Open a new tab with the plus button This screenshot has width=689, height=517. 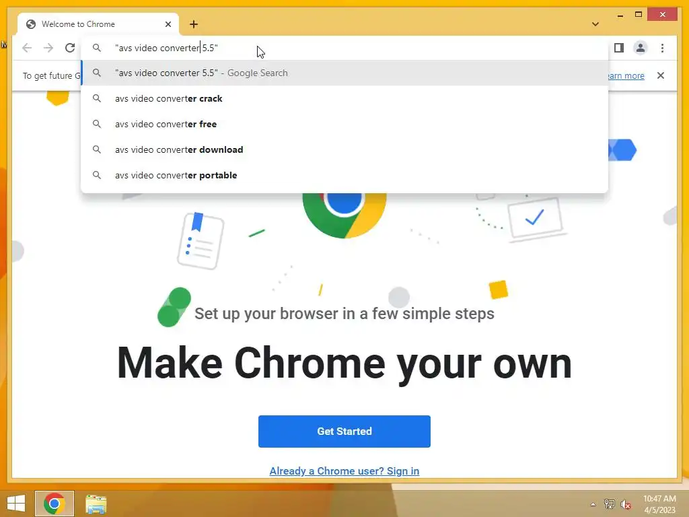[x=194, y=24]
